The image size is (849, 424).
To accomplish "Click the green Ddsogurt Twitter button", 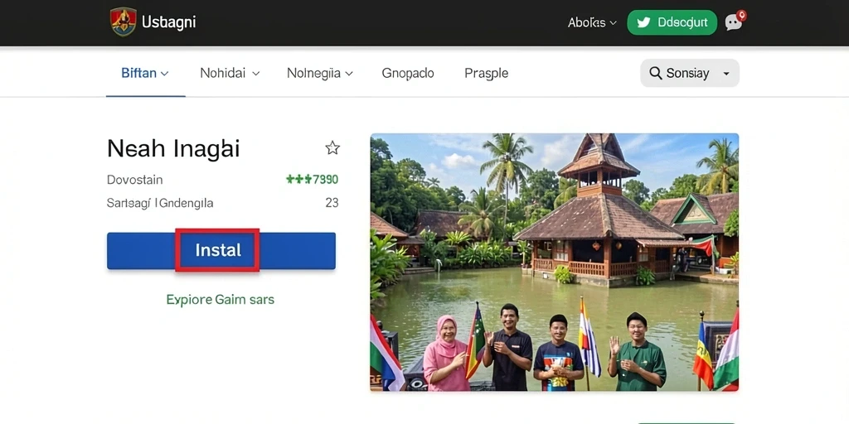I will [x=672, y=22].
